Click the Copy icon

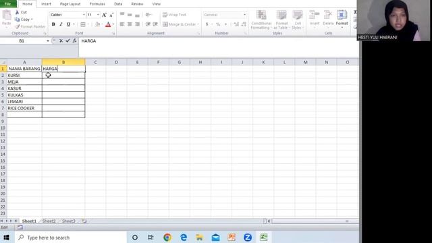click(17, 20)
